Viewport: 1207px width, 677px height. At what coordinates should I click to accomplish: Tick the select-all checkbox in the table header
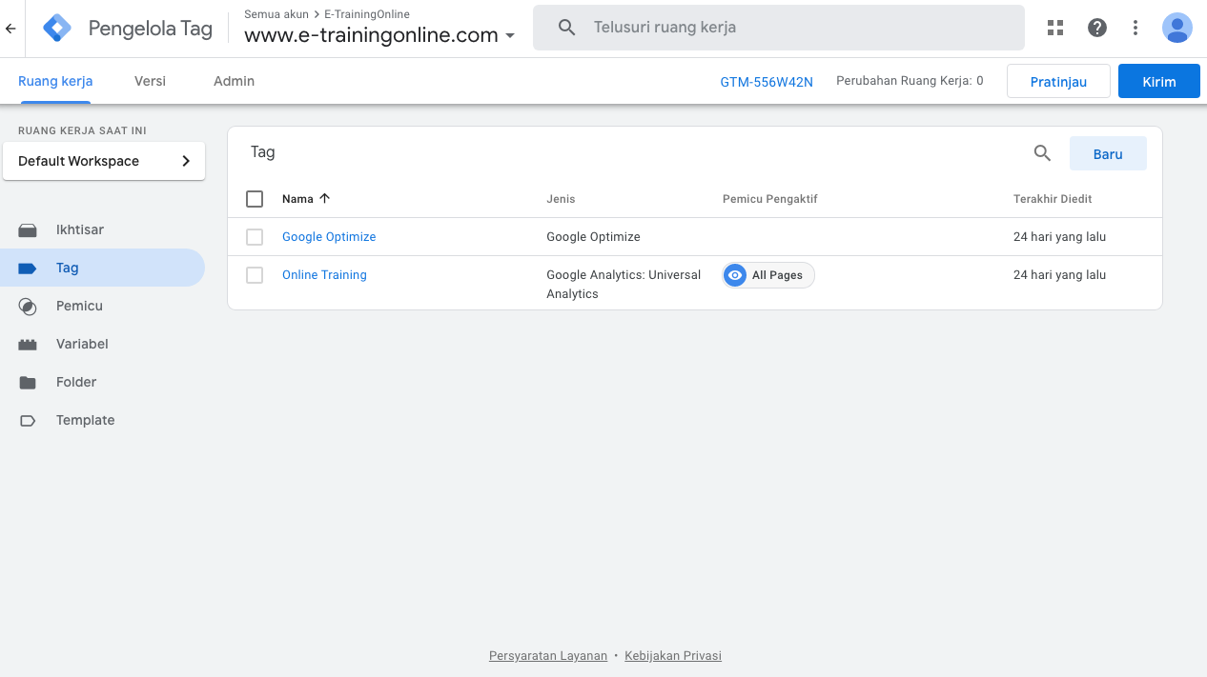(255, 199)
